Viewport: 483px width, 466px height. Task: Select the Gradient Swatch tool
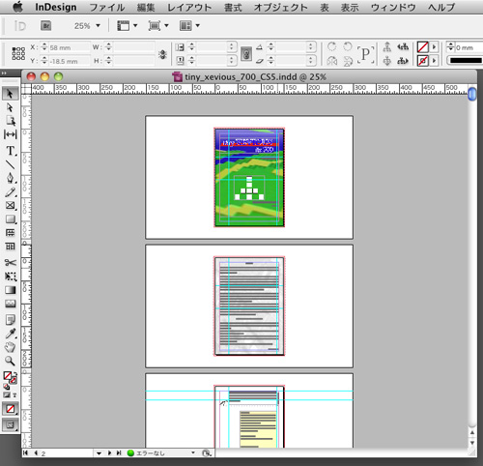click(x=10, y=290)
